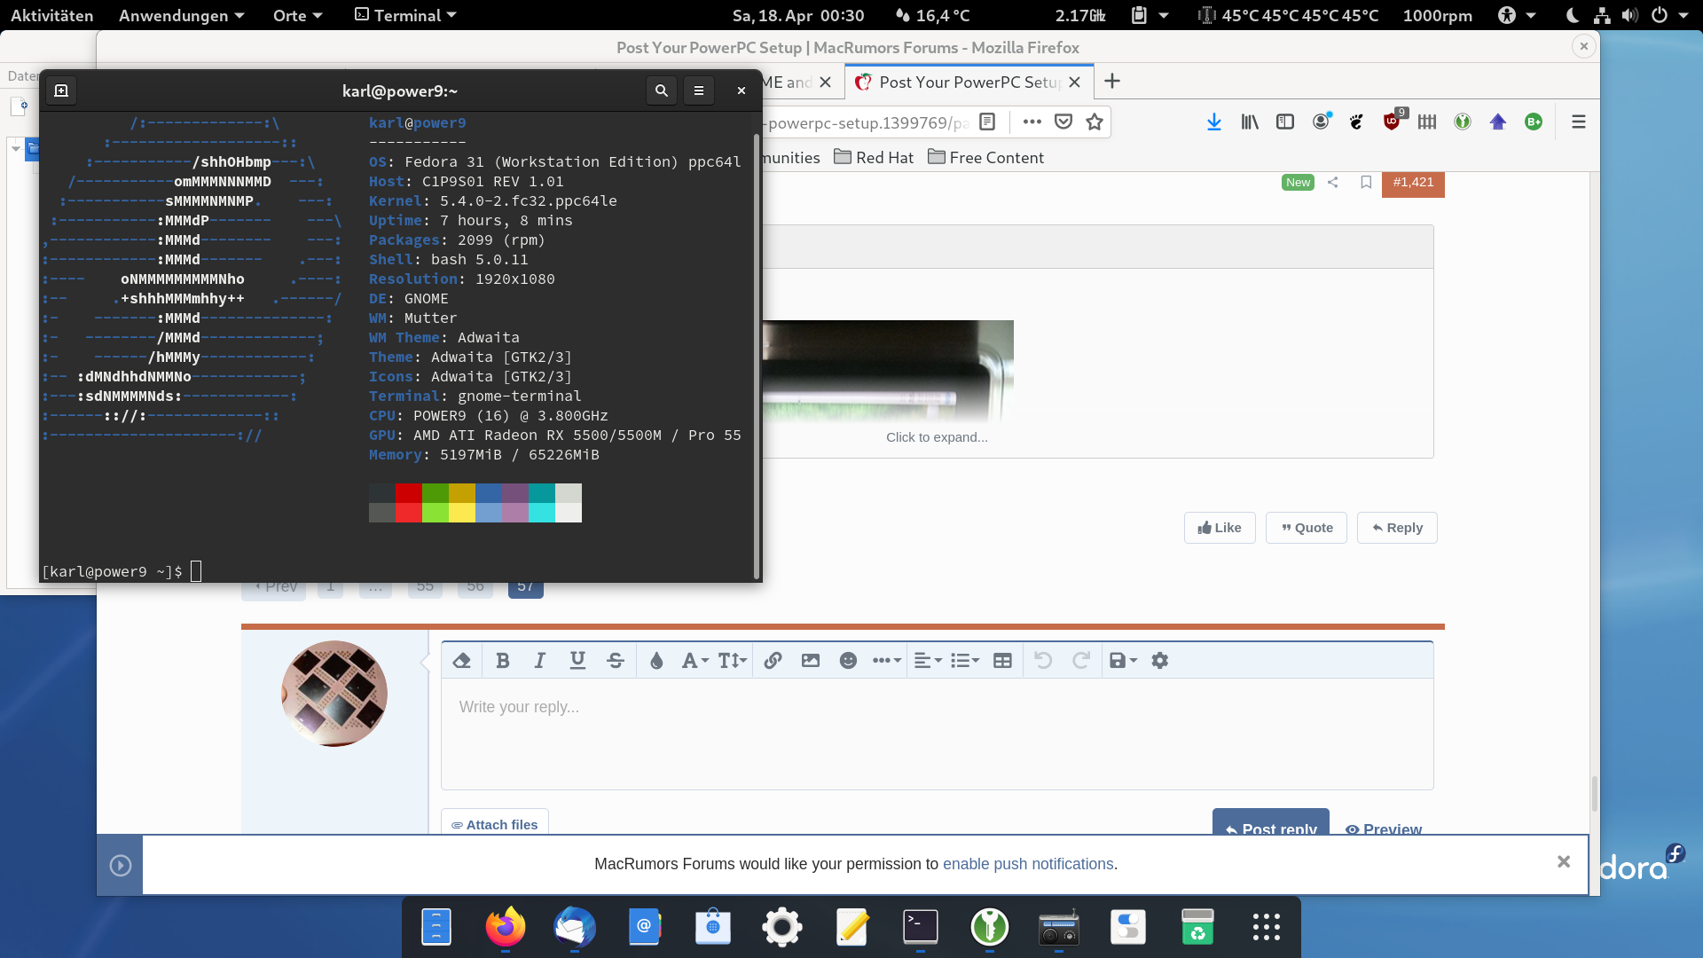Viewport: 1703px width, 958px height.
Task: Open list options dropdown
Action: 965,661
